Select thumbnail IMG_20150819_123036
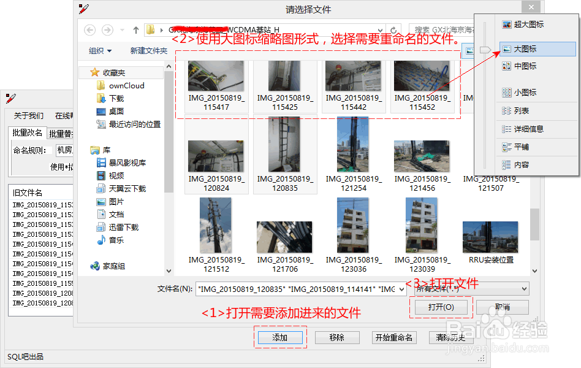The height and width of the screenshot is (368, 581). pyautogui.click(x=354, y=235)
